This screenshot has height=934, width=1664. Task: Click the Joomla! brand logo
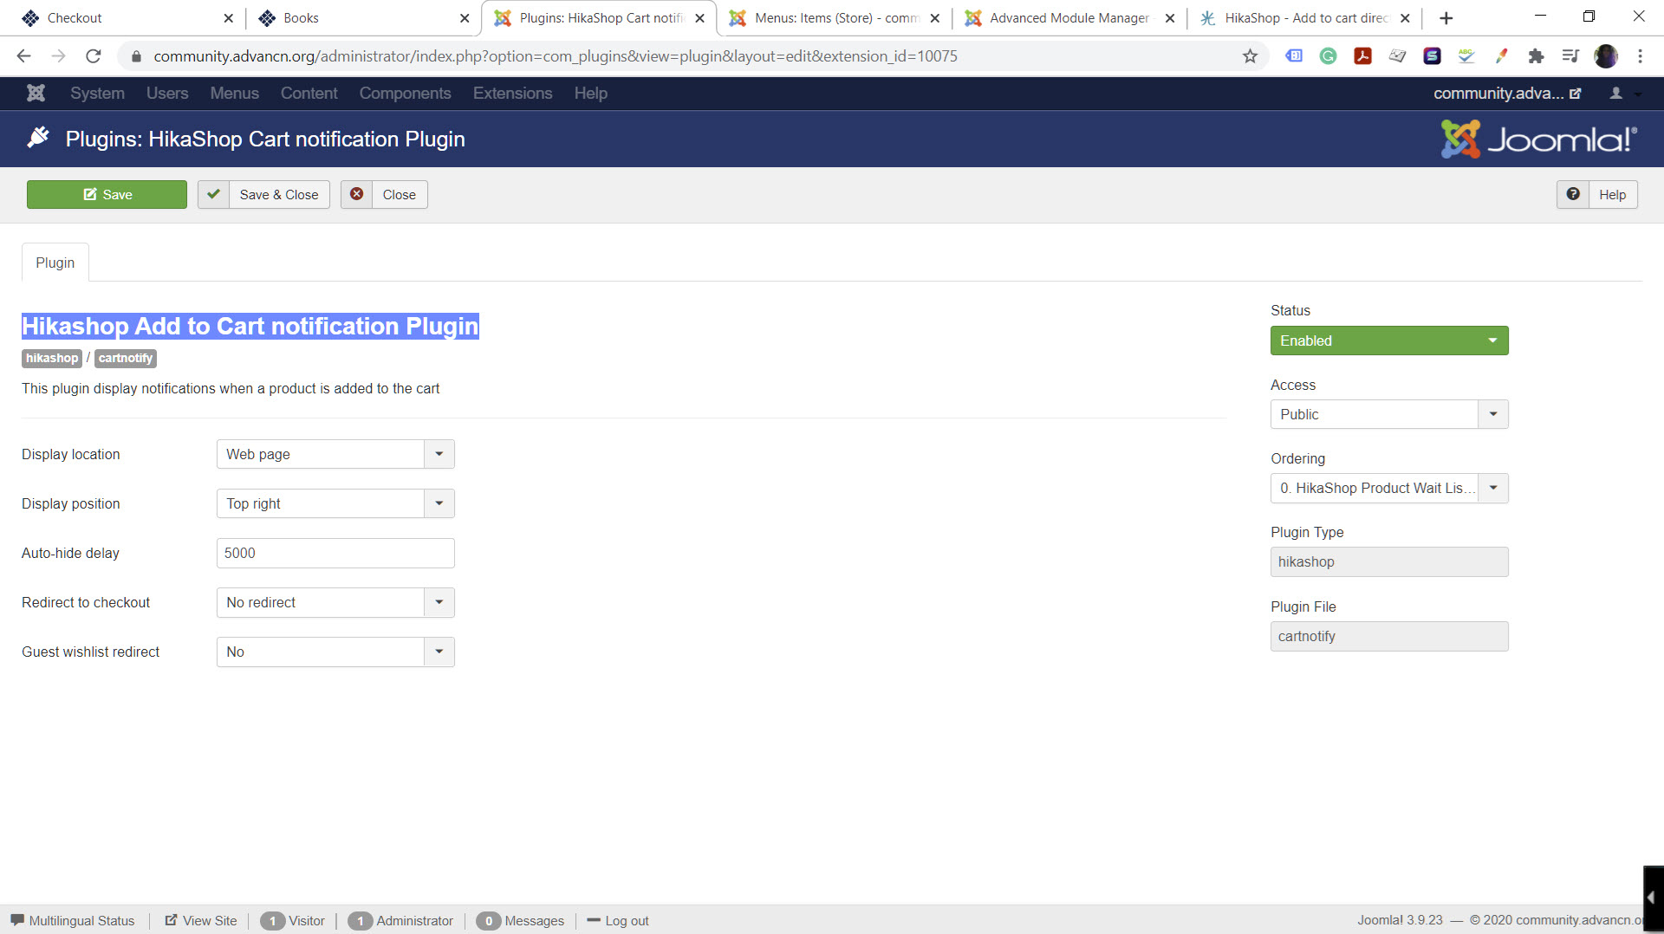pyautogui.click(x=1539, y=139)
